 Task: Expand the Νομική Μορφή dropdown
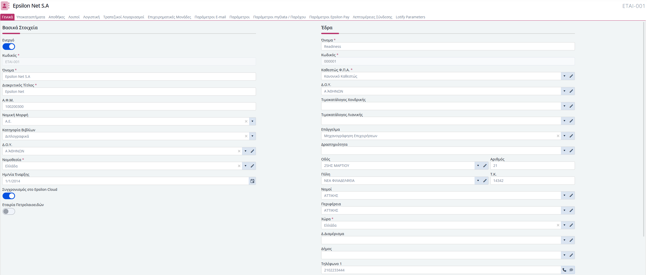pyautogui.click(x=252, y=121)
